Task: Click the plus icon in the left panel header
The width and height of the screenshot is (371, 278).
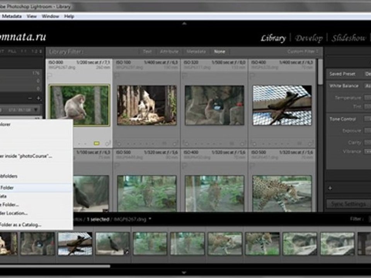Action: click(38, 98)
